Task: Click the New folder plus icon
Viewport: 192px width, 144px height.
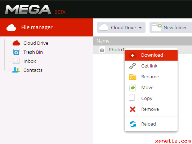Action: point(160,26)
